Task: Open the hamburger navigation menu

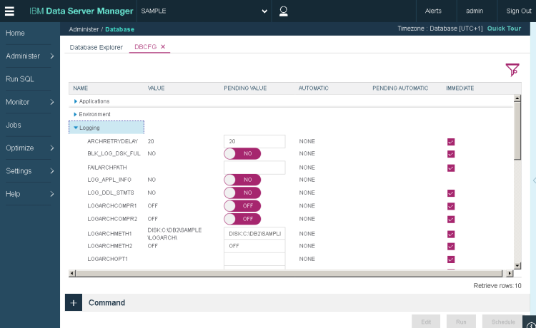Action: point(10,11)
